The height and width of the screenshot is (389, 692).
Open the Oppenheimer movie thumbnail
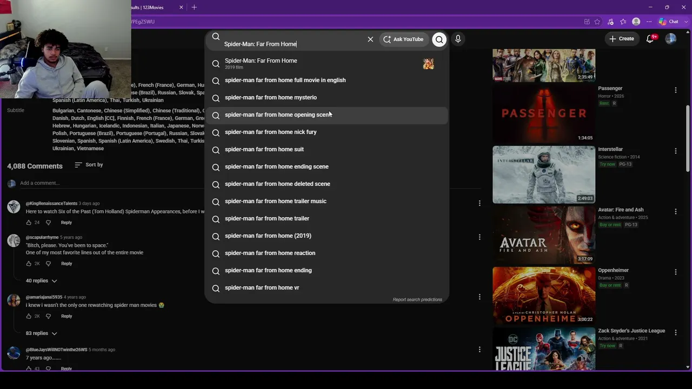point(544,296)
